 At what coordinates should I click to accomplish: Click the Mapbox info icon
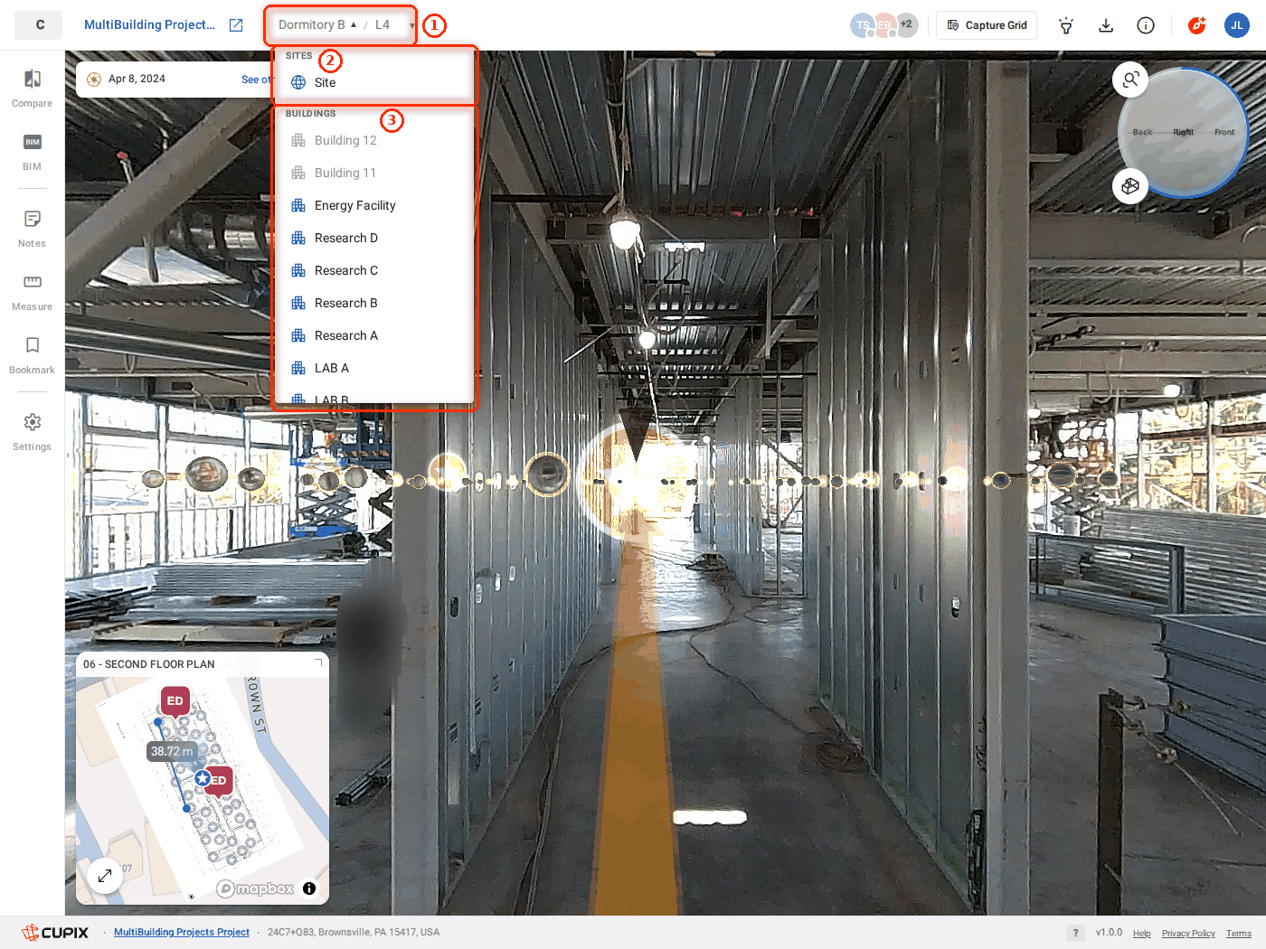click(309, 888)
